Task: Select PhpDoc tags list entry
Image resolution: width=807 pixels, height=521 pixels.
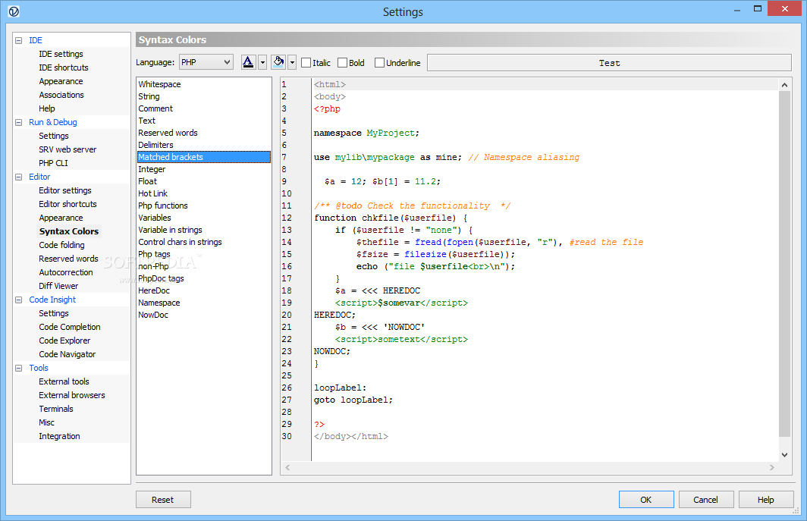Action: pos(161,278)
